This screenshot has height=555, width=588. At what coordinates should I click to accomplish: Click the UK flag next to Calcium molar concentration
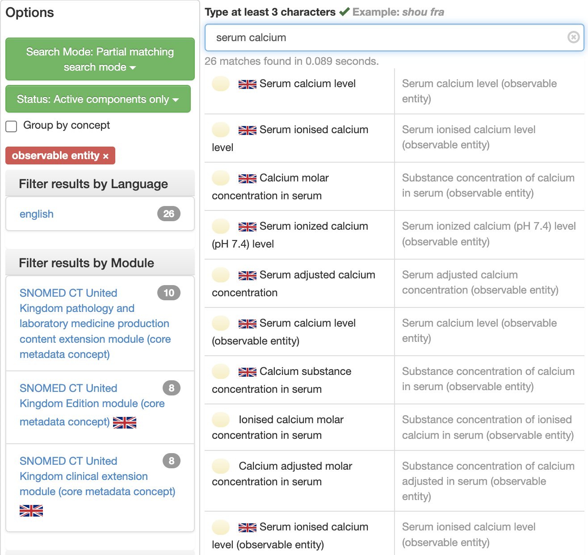[x=247, y=178]
